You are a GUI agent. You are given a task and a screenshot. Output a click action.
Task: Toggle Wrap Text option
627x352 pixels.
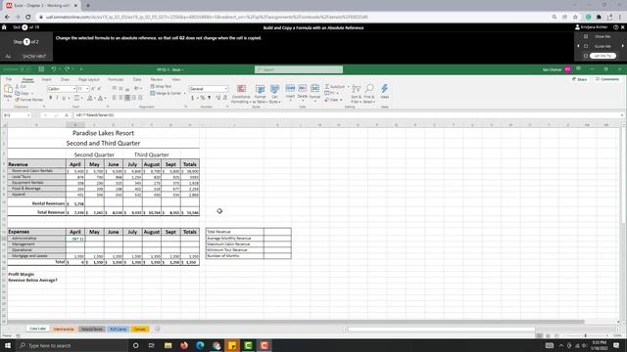[161, 87]
